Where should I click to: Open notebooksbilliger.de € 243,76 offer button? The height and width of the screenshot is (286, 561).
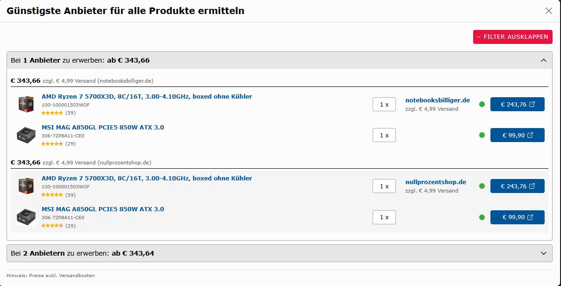(x=517, y=105)
